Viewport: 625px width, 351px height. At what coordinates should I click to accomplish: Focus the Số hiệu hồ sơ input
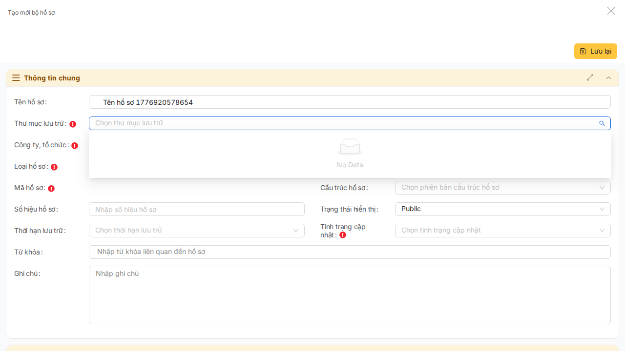(196, 210)
